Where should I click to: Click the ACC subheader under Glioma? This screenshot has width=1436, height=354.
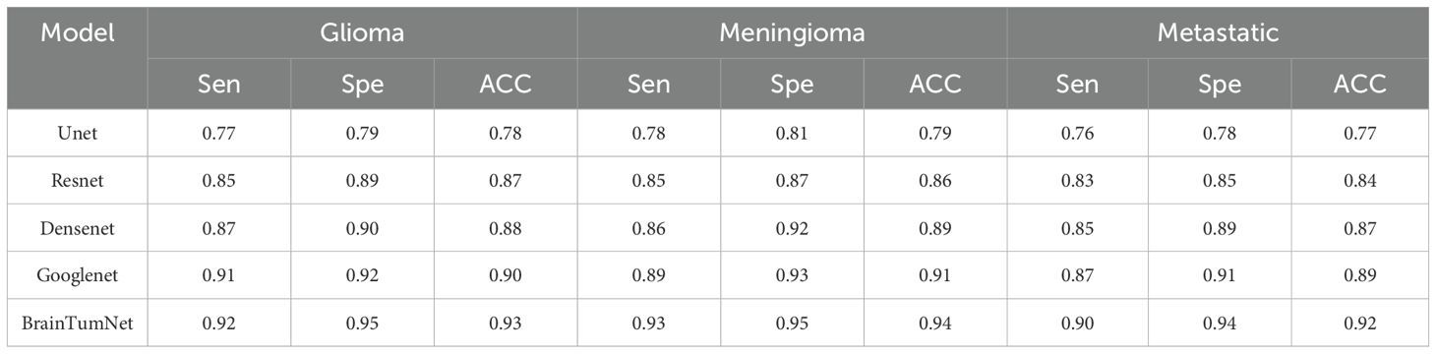pos(506,84)
